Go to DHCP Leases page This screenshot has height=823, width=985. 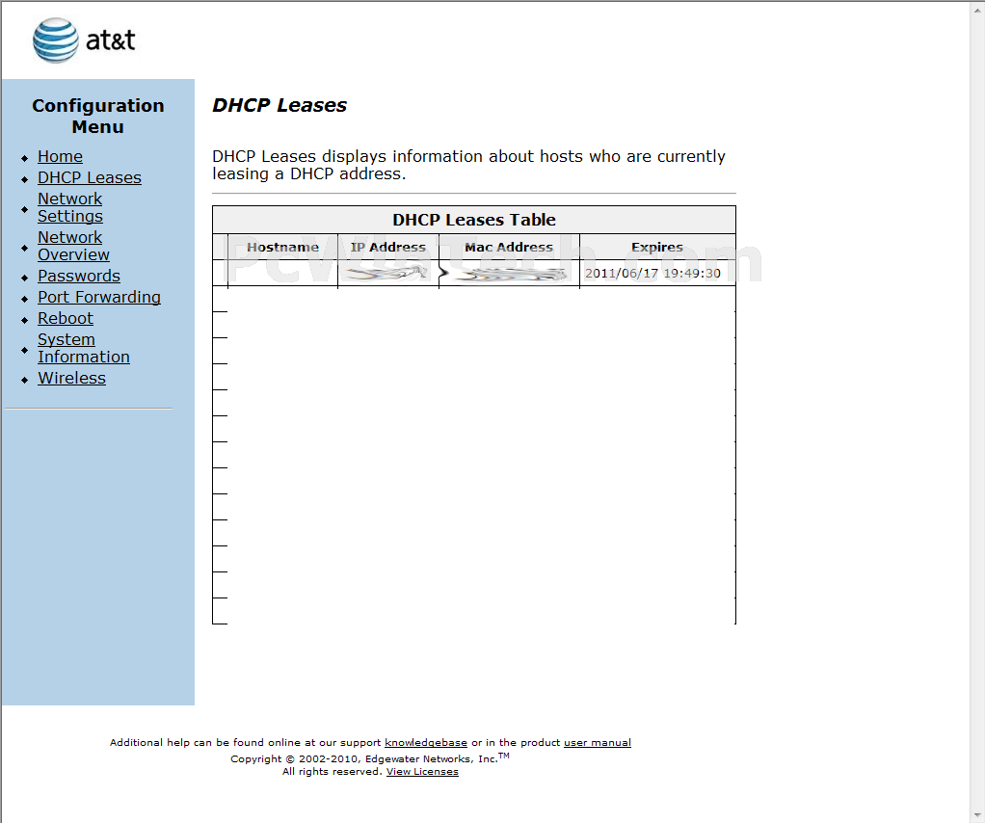coord(90,177)
